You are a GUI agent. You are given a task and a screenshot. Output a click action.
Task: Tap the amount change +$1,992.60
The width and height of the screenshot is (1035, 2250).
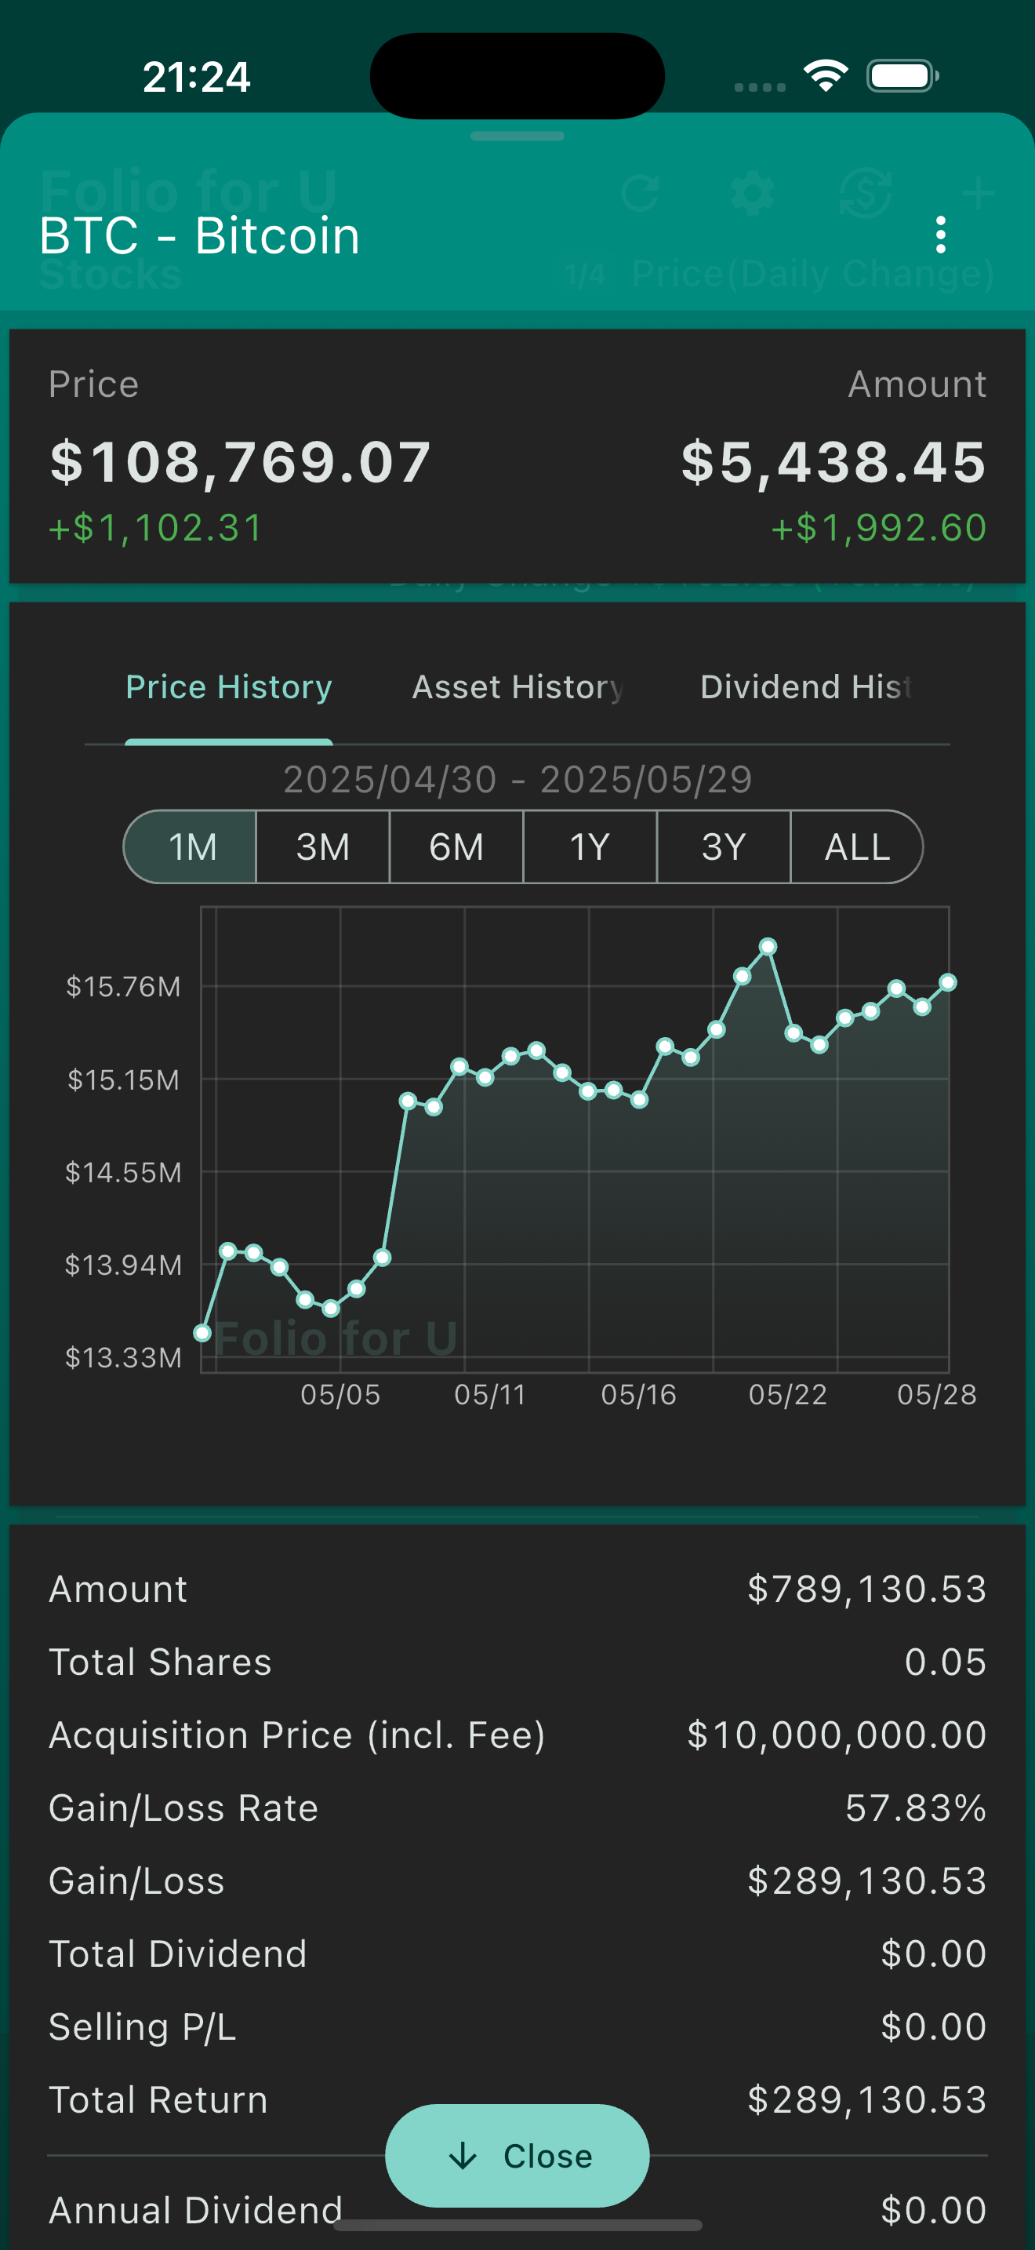pos(879,527)
